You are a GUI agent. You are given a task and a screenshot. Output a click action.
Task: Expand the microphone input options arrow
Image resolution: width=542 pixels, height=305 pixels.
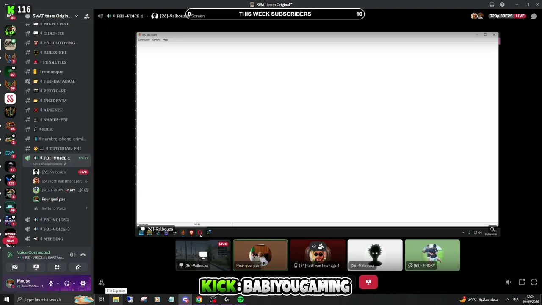pos(58,283)
